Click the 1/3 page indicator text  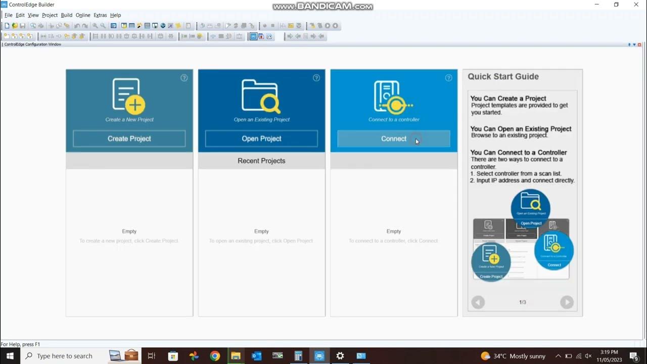coord(523,302)
